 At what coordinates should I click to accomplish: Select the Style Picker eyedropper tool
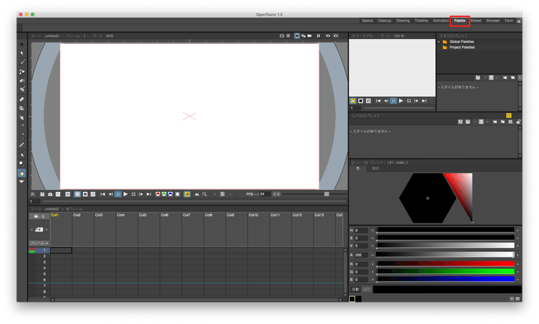click(x=22, y=127)
